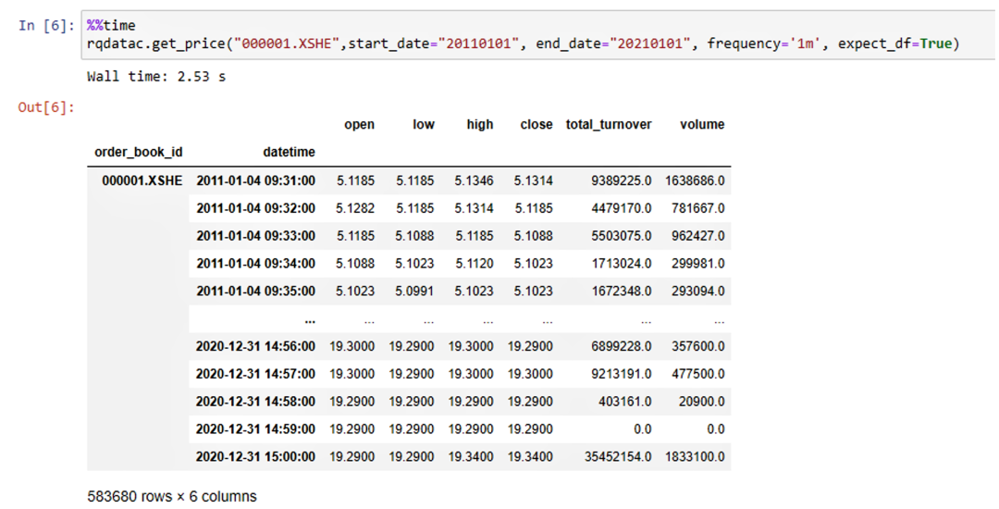Click the %%time magic command
999x509 pixels.
pos(112,26)
